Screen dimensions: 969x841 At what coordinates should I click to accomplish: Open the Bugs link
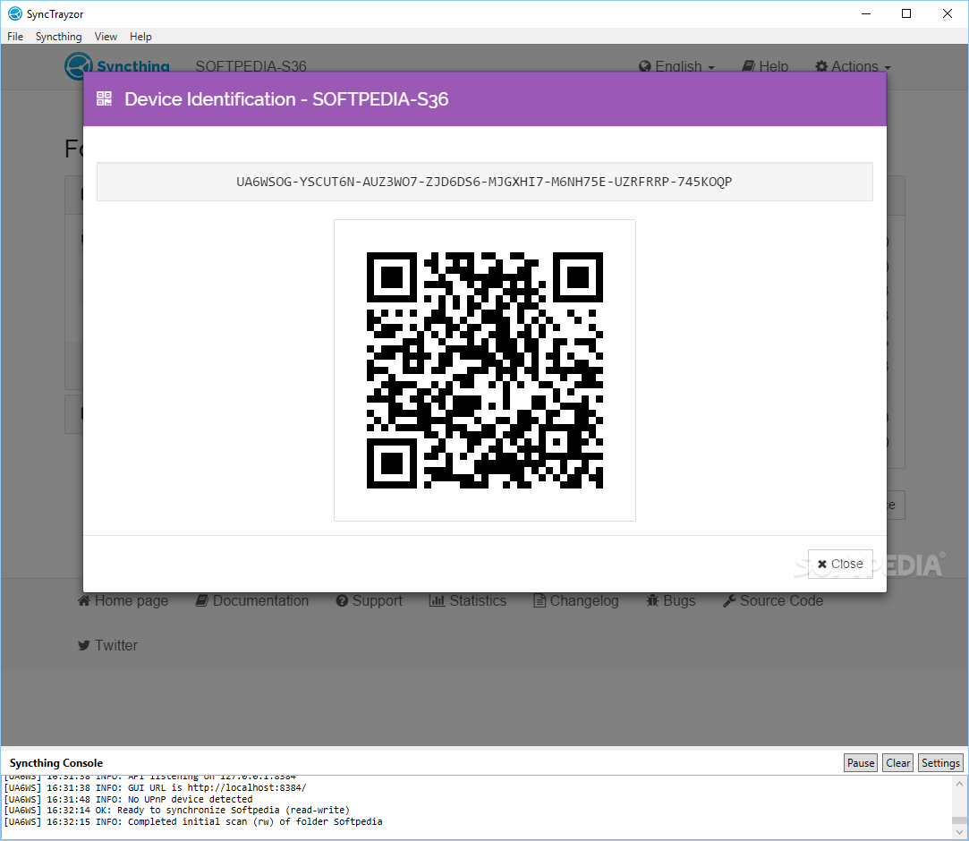point(670,600)
